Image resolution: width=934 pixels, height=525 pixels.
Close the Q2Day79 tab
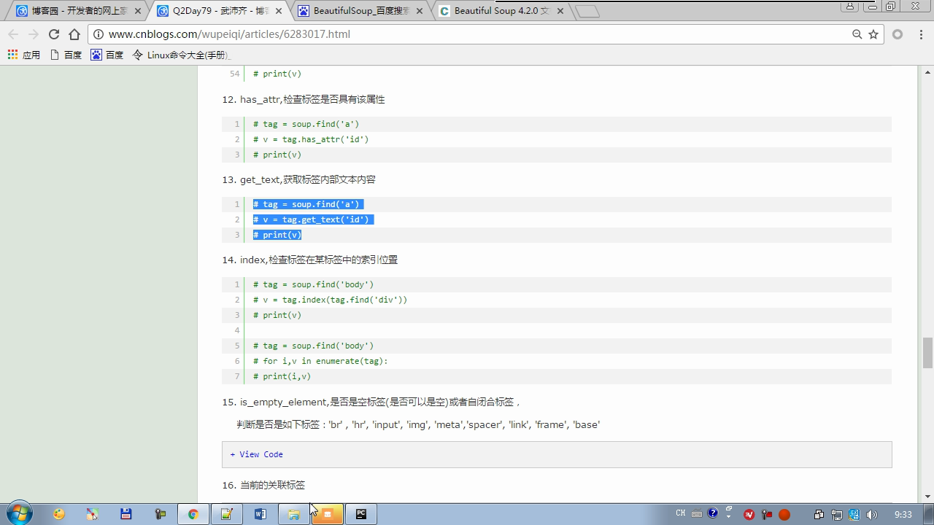click(279, 11)
